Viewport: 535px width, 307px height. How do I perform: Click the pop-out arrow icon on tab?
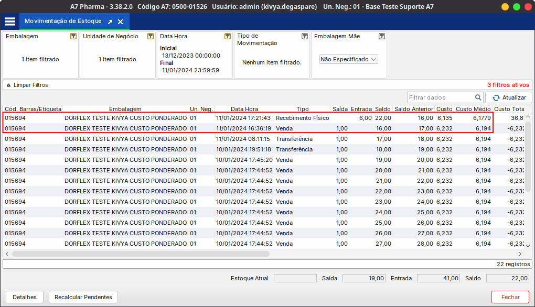(x=110, y=22)
